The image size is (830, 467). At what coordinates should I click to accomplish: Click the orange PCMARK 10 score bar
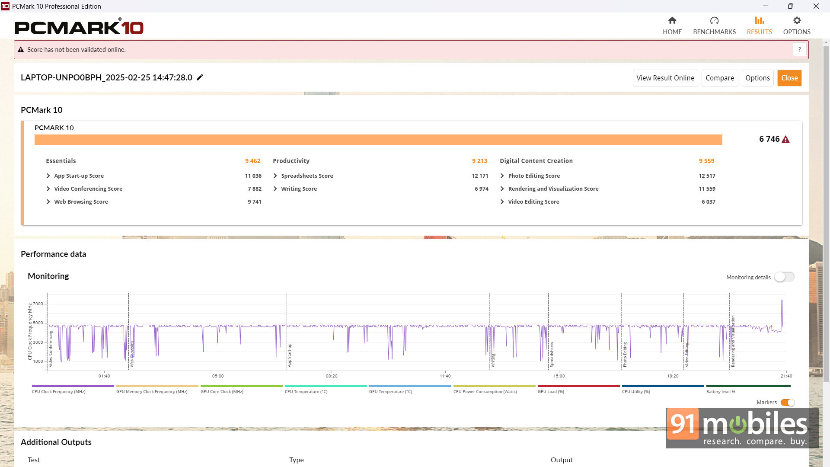pyautogui.click(x=378, y=140)
